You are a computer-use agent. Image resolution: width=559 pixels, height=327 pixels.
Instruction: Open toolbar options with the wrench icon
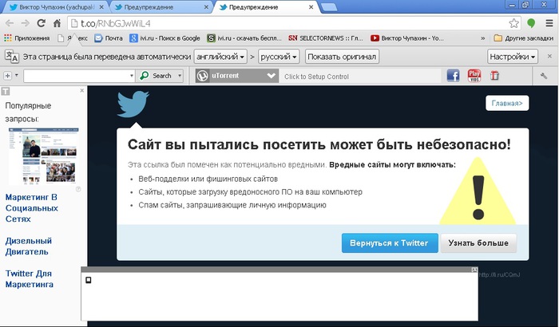544,76
